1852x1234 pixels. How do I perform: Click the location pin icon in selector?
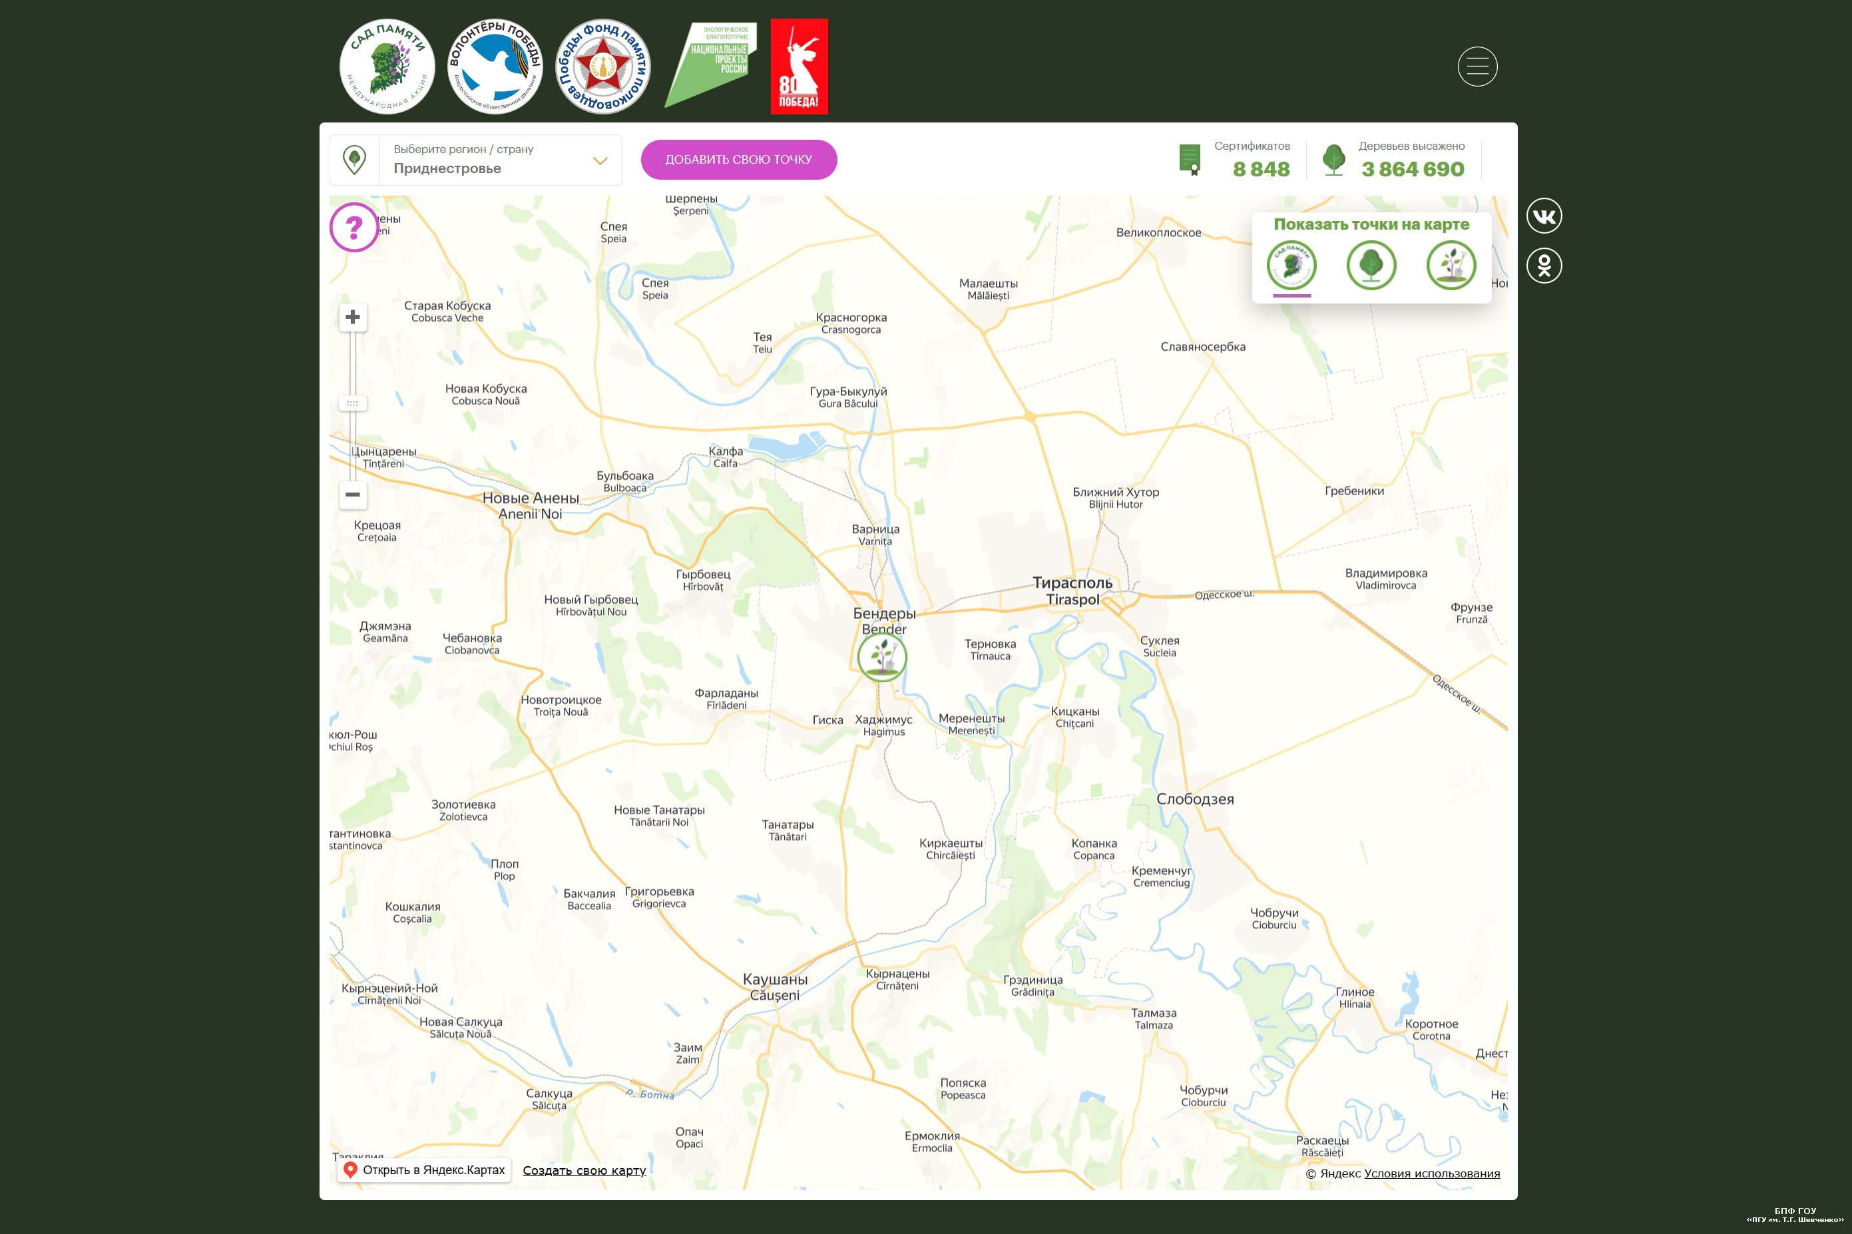[354, 160]
